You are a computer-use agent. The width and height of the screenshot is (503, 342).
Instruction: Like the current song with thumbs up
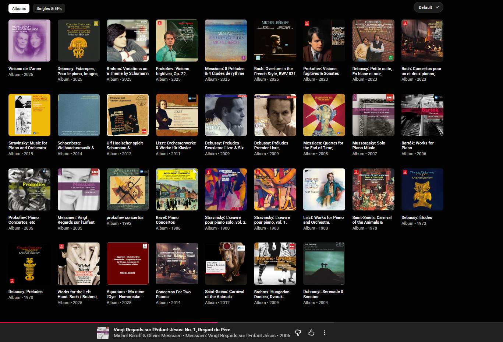[311, 332]
